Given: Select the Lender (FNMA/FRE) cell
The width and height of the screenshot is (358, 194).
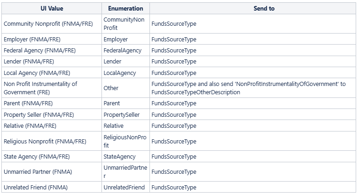Looking at the screenshot, I should pos(52,62).
